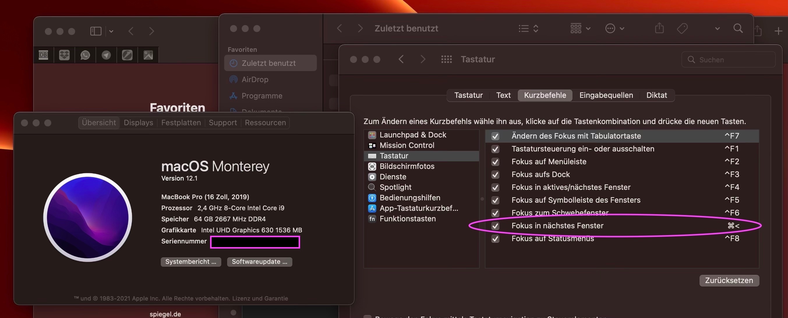Disable Fokus auf Menüleiste checkbox

pyautogui.click(x=495, y=162)
